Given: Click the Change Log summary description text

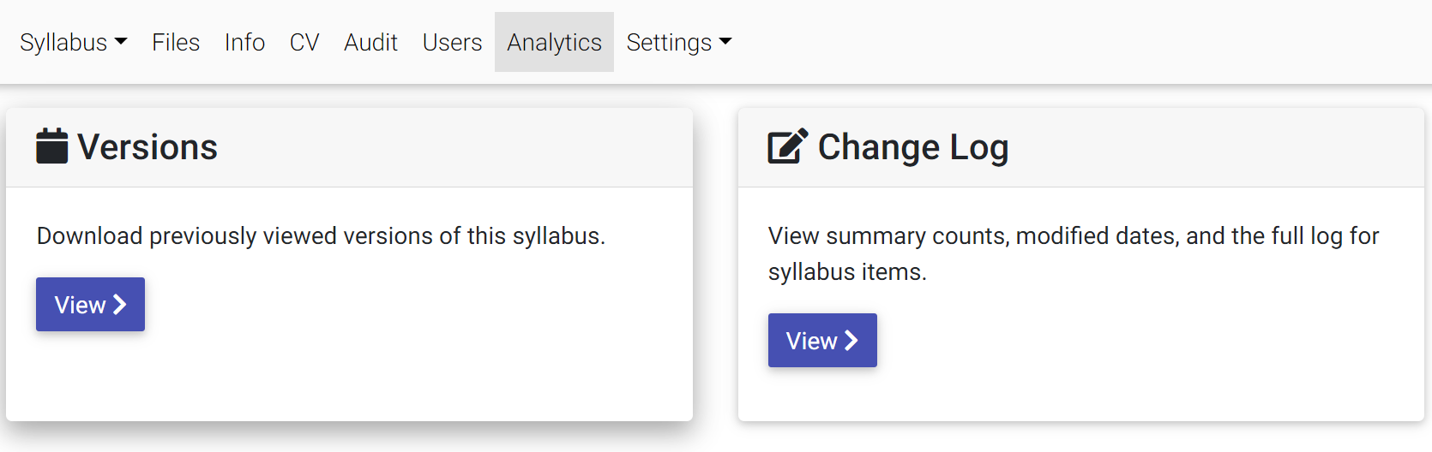Looking at the screenshot, I should pos(1074,253).
